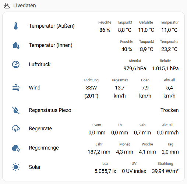Click the Relativ pressure 1.015,1 hPa value

pos(165,68)
